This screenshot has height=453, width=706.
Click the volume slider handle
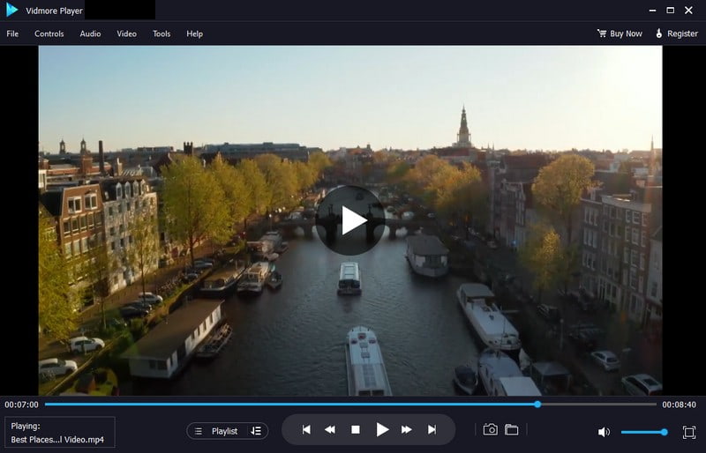(x=664, y=432)
